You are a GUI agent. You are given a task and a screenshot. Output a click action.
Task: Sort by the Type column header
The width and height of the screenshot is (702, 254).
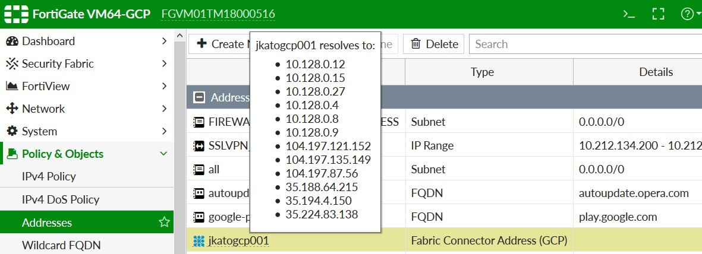482,72
